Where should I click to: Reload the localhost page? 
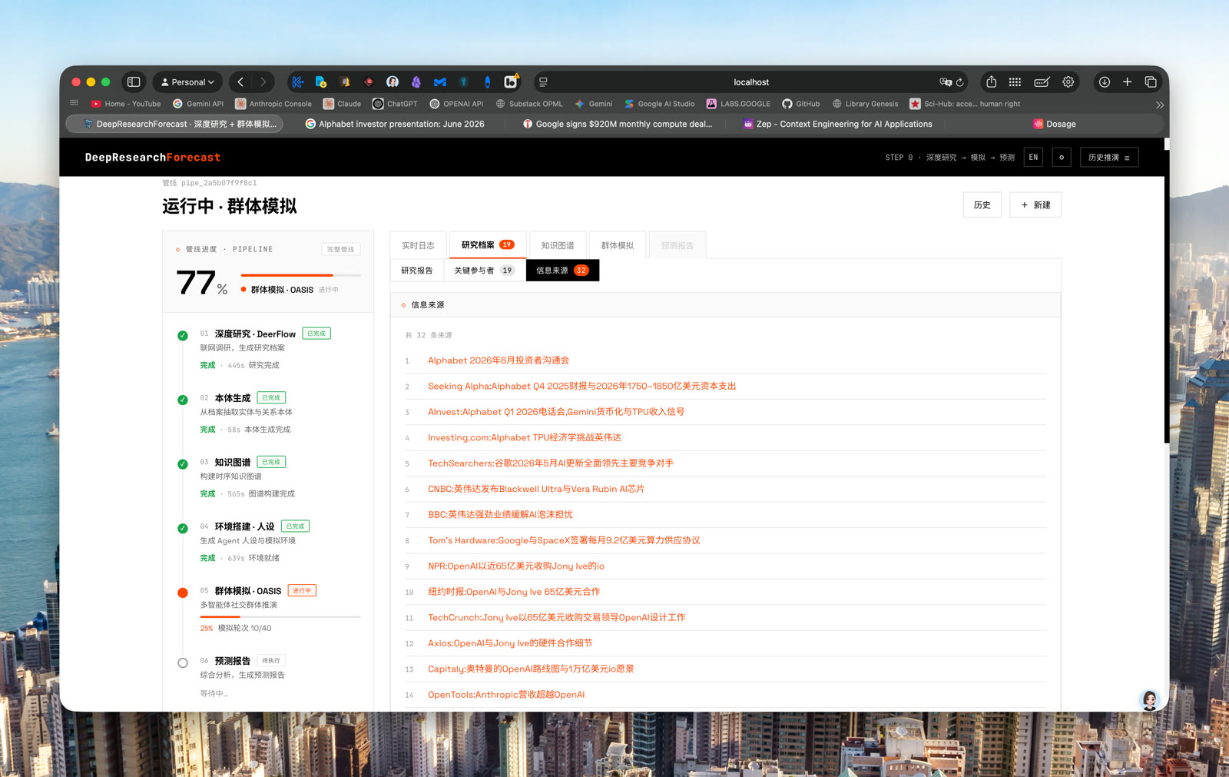pos(960,82)
